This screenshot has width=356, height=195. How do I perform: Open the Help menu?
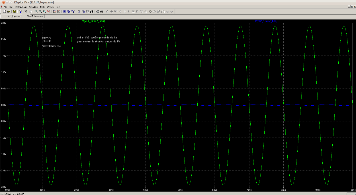pyautogui.click(x=58, y=7)
